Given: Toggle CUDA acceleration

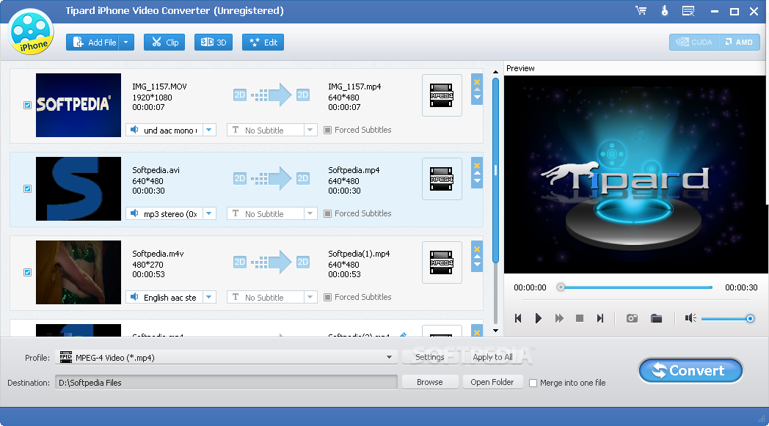Looking at the screenshot, I should [x=694, y=42].
